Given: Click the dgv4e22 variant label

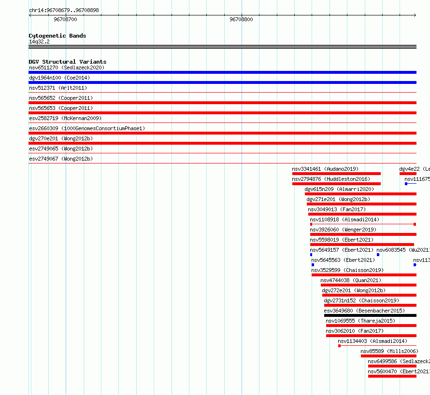Looking at the screenshot, I should pyautogui.click(x=415, y=169).
